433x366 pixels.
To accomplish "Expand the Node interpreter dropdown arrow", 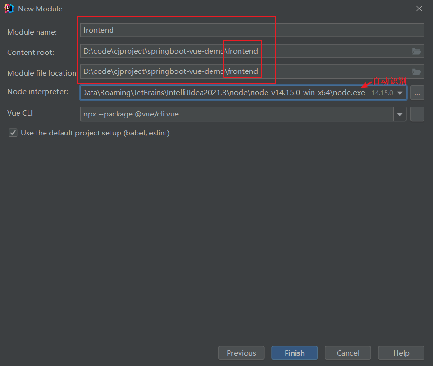I will [400, 93].
